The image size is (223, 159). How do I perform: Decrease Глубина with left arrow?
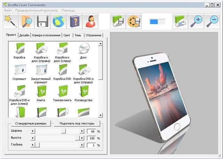(33, 145)
